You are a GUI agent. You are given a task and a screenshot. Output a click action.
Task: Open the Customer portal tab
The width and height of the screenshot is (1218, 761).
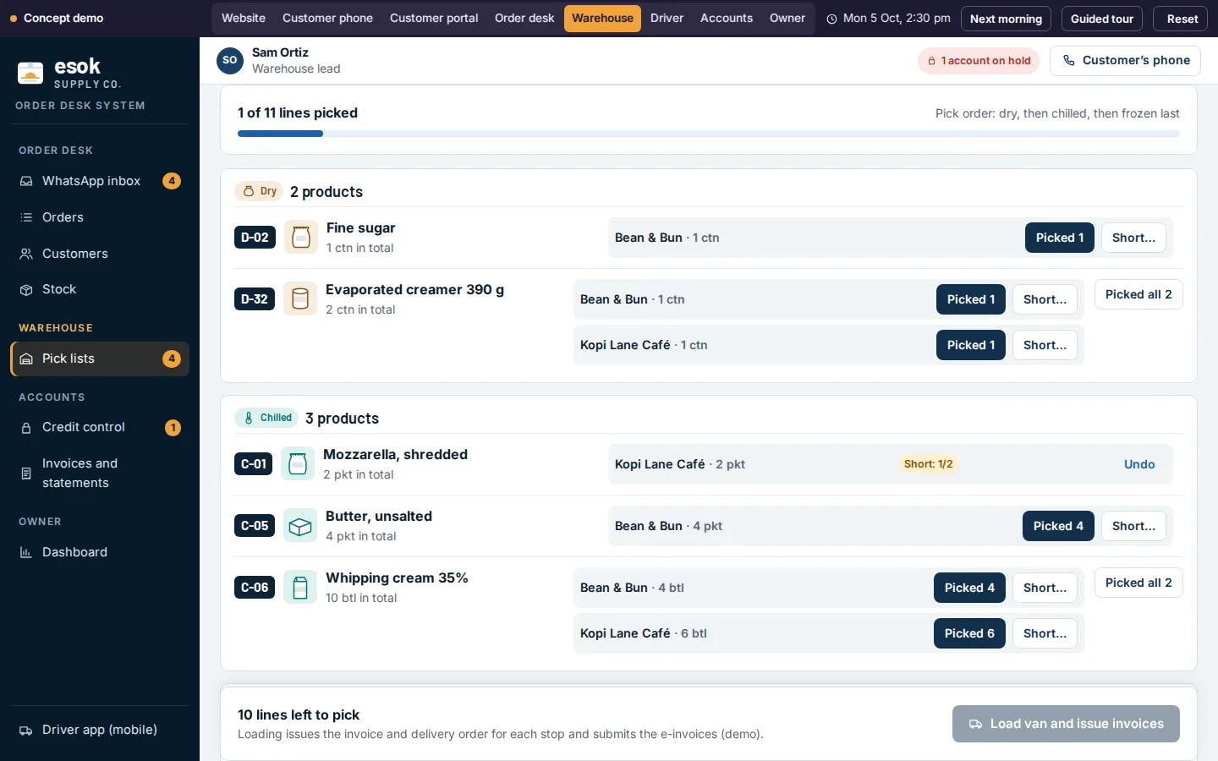point(434,18)
